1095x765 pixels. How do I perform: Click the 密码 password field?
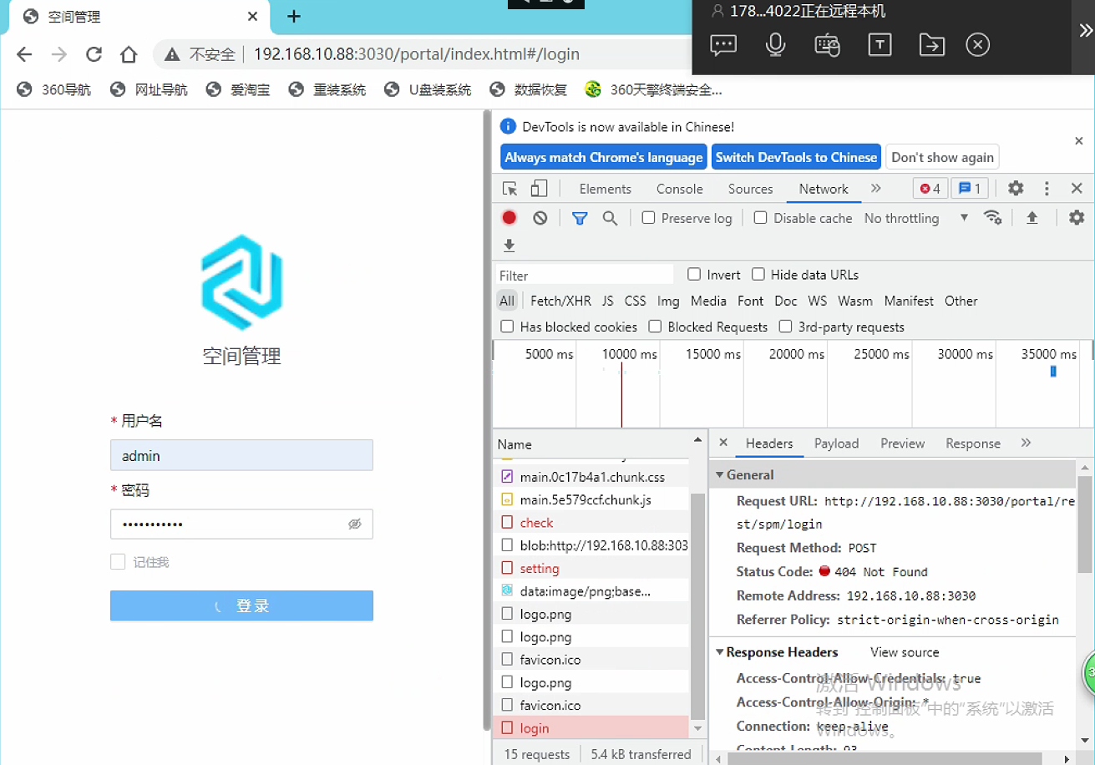241,524
